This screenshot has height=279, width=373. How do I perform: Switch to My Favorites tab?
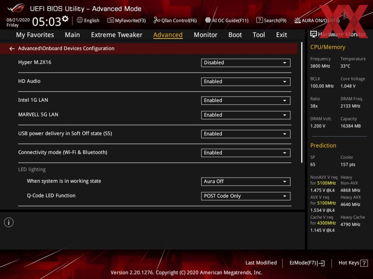point(35,35)
